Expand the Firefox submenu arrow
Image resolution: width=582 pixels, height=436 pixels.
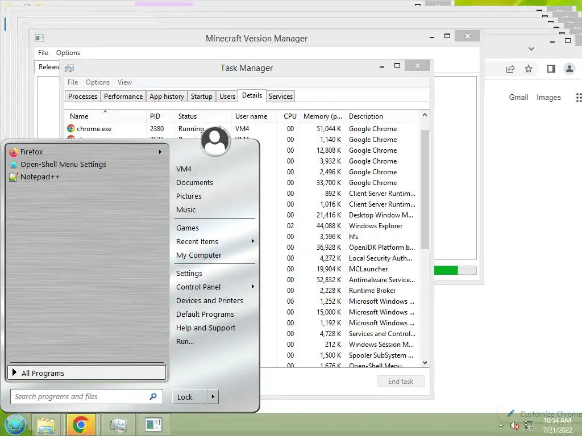[160, 152]
